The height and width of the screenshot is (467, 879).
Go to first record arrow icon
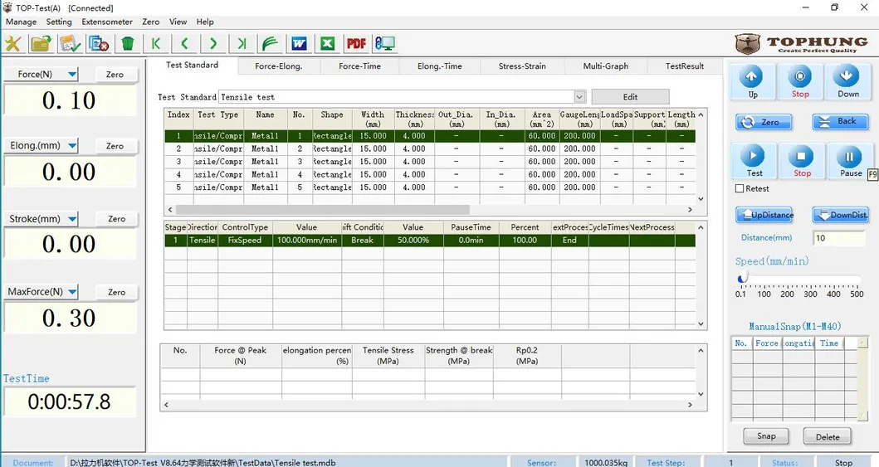point(155,44)
